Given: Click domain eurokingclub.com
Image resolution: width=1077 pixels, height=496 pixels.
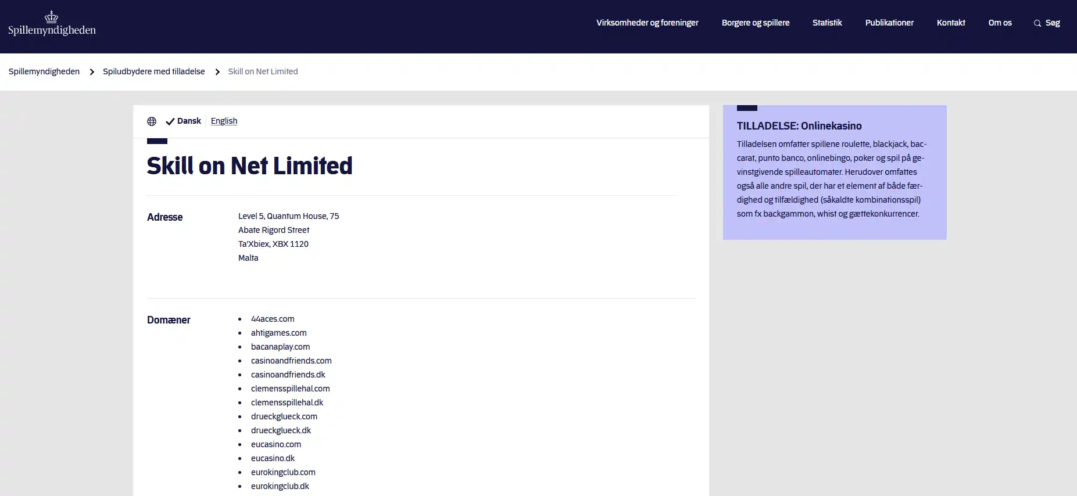Looking at the screenshot, I should [283, 472].
